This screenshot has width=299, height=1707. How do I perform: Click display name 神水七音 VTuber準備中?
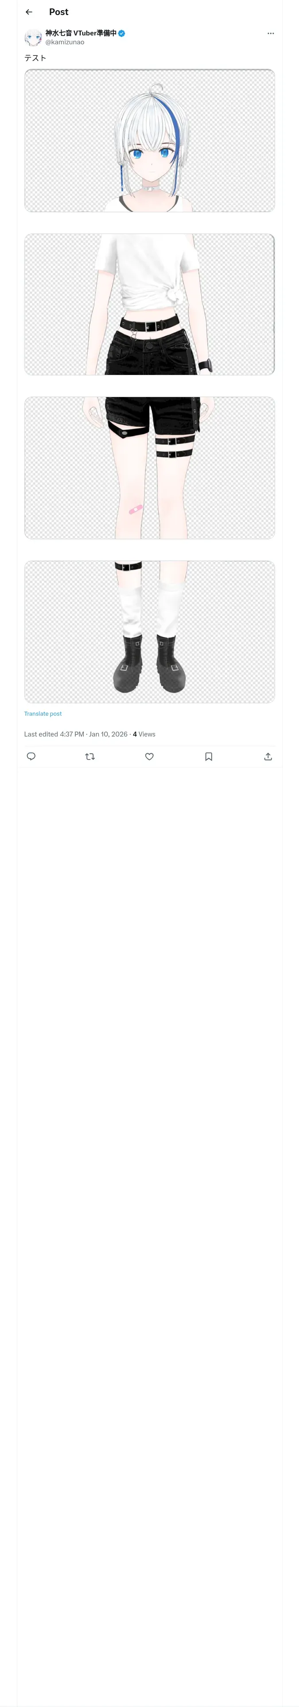pos(81,33)
